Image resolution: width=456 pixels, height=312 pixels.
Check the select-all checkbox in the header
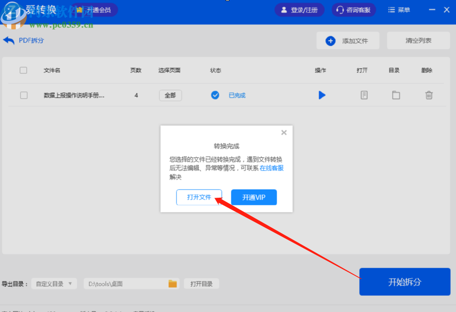tap(23, 70)
